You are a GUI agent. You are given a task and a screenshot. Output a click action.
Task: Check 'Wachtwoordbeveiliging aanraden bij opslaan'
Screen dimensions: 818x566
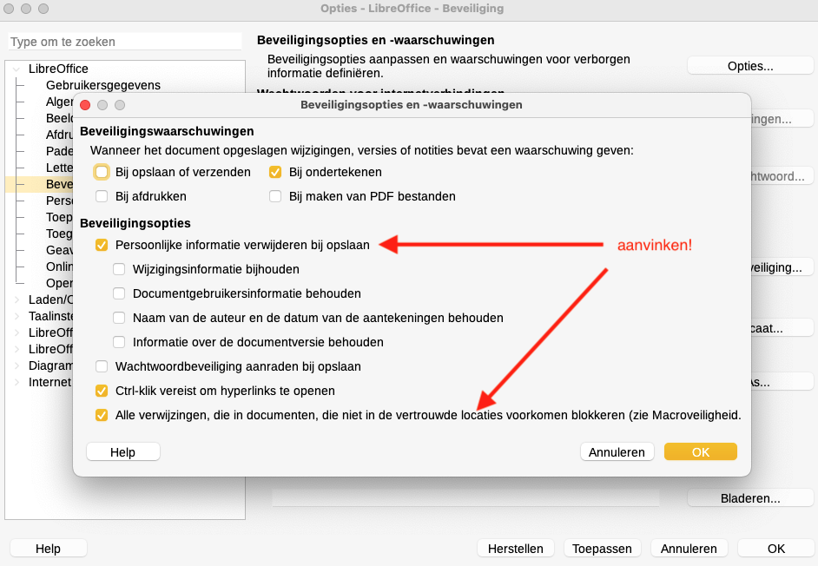tap(102, 366)
